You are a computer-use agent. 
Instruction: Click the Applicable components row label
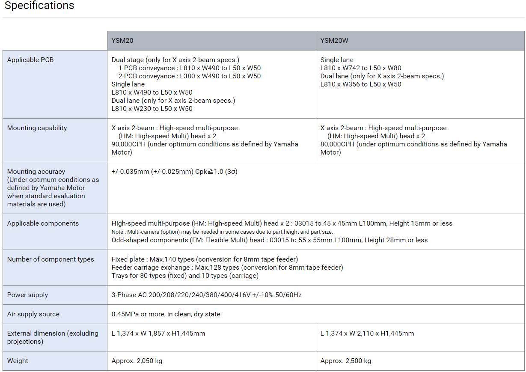pyautogui.click(x=43, y=223)
